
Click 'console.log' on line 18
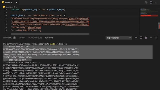(x=17, y=9)
